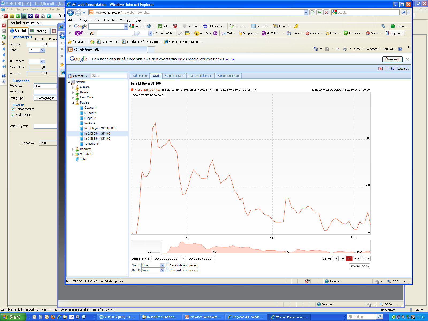
Task: Open the IE Print icon
Action: coord(345,49)
